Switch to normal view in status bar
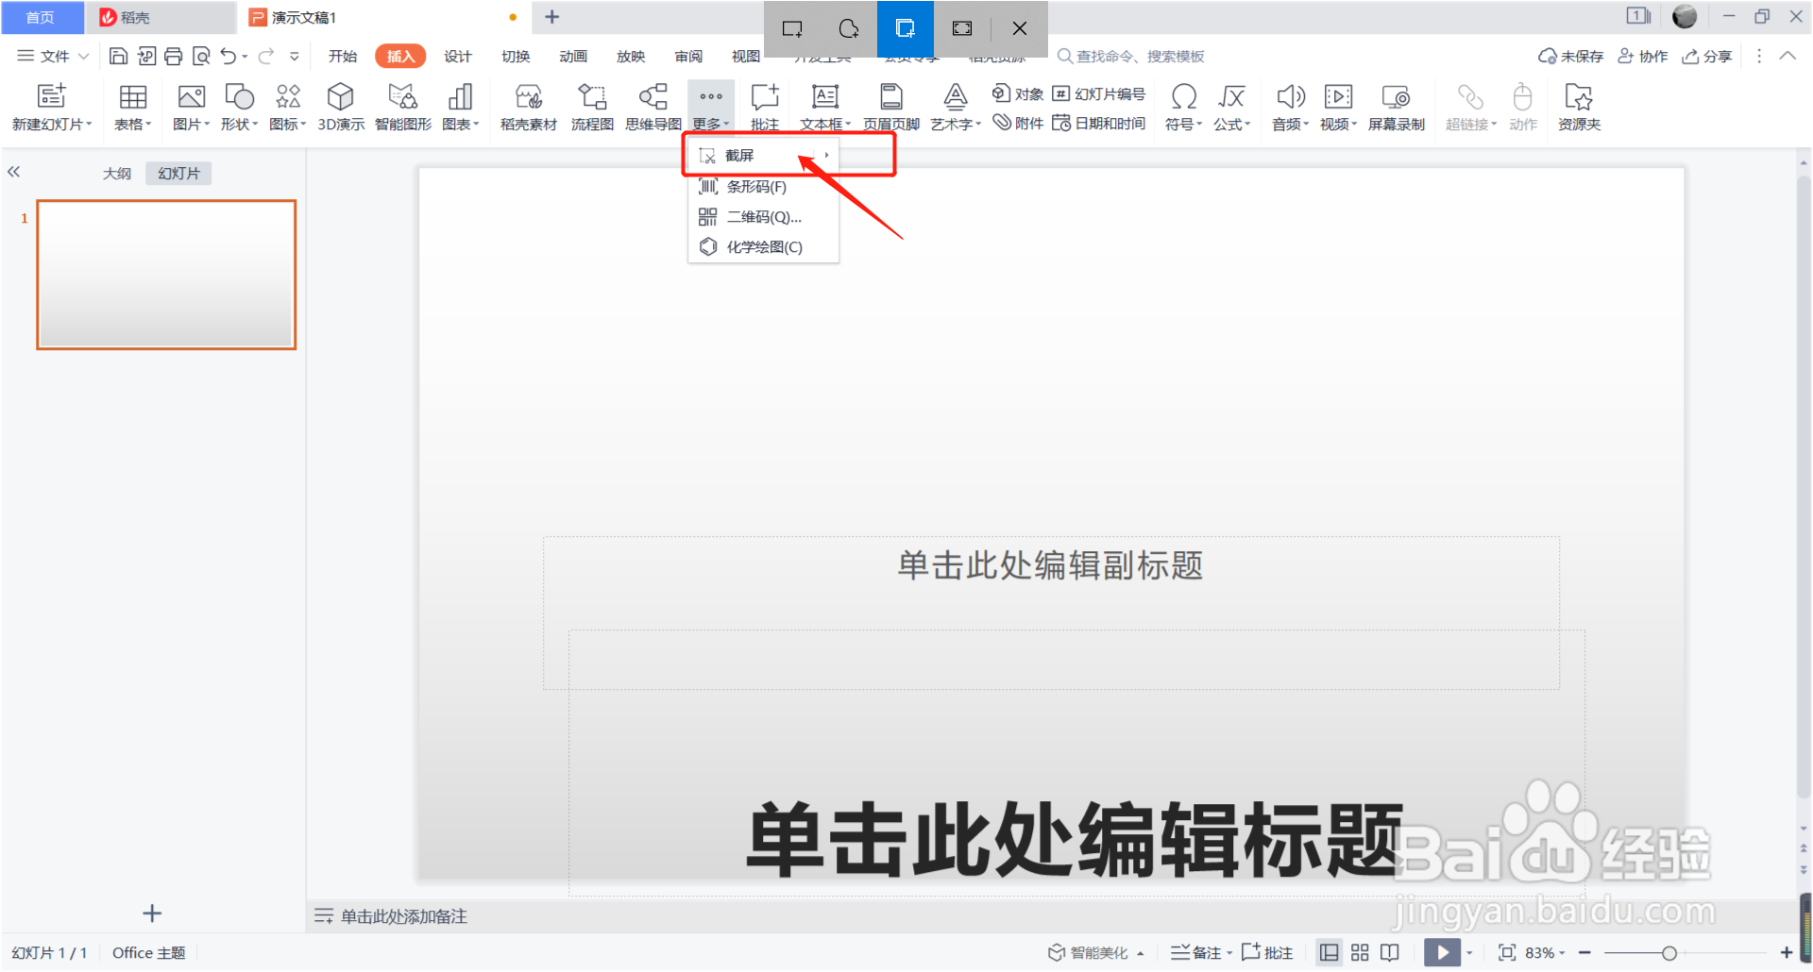 click(x=1330, y=952)
